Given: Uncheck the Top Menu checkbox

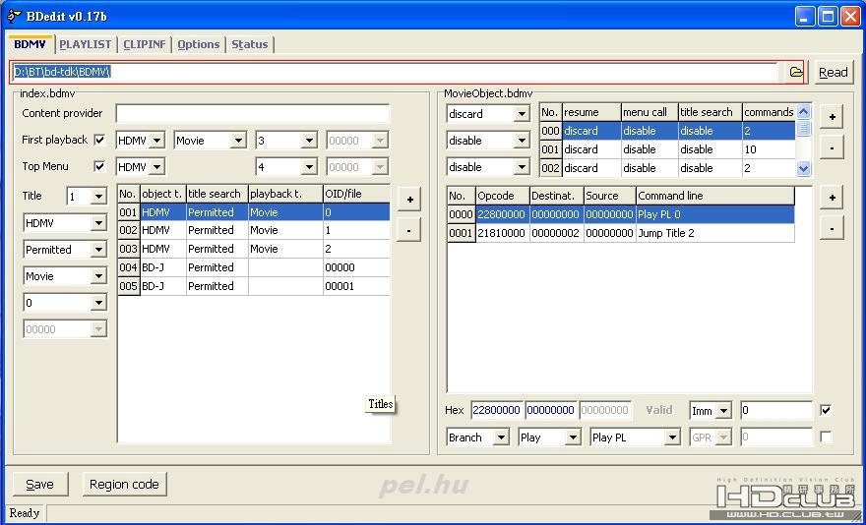Looking at the screenshot, I should [x=99, y=167].
